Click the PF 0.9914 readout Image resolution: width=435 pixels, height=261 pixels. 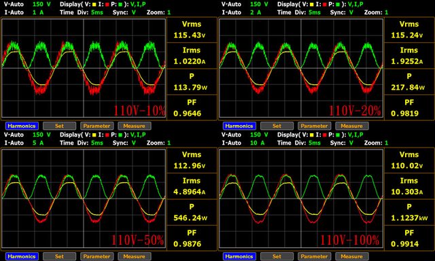(409, 239)
